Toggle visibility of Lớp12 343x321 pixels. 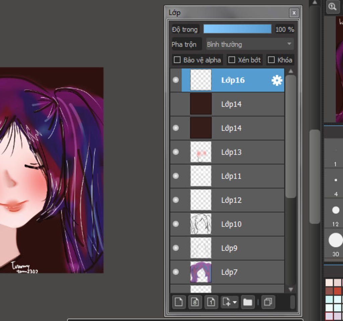[176, 200]
